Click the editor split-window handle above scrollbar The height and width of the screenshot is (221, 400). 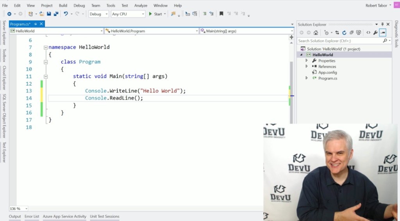[291, 37]
